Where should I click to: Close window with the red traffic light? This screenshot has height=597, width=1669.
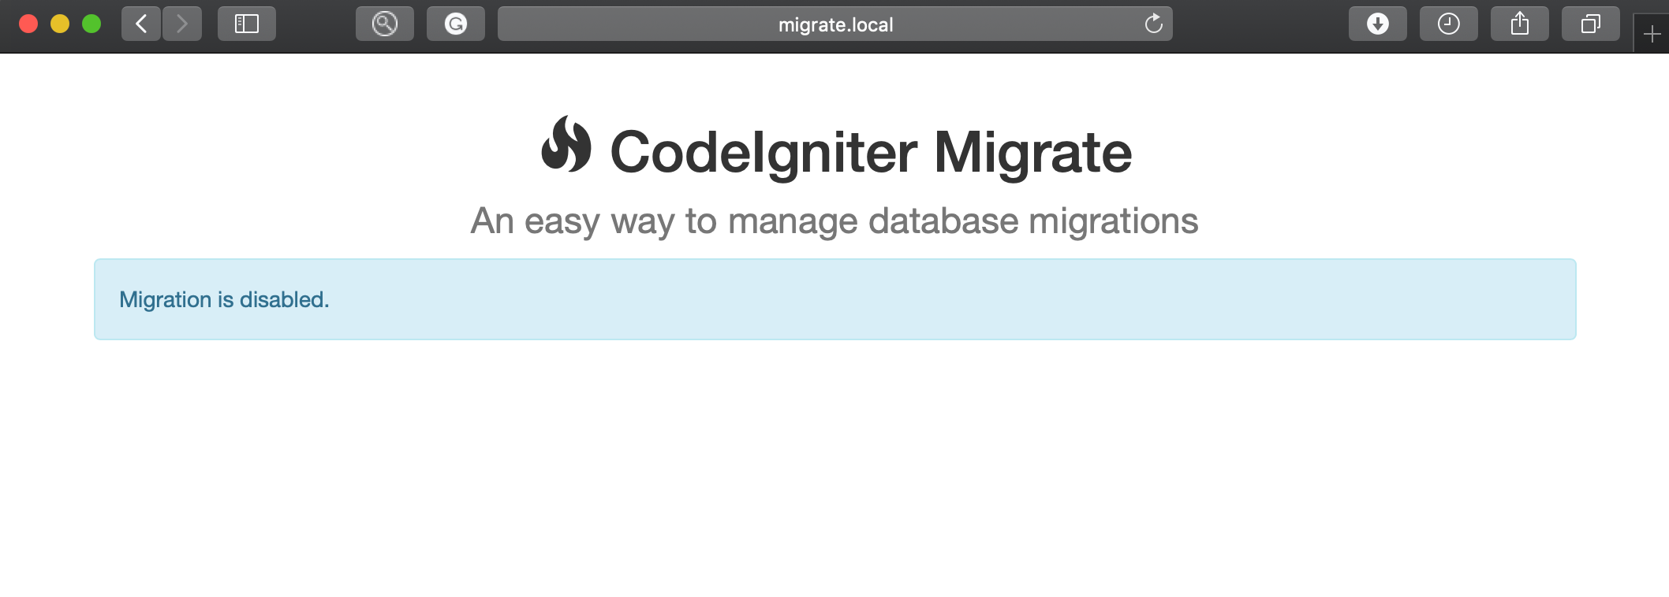click(29, 24)
